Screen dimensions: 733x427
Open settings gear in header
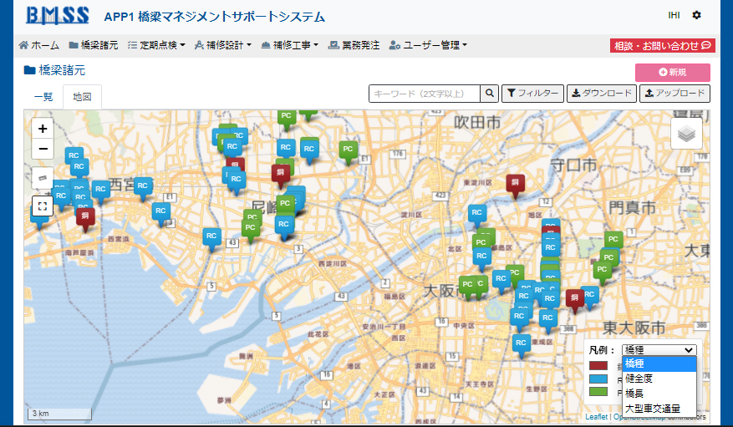(696, 16)
